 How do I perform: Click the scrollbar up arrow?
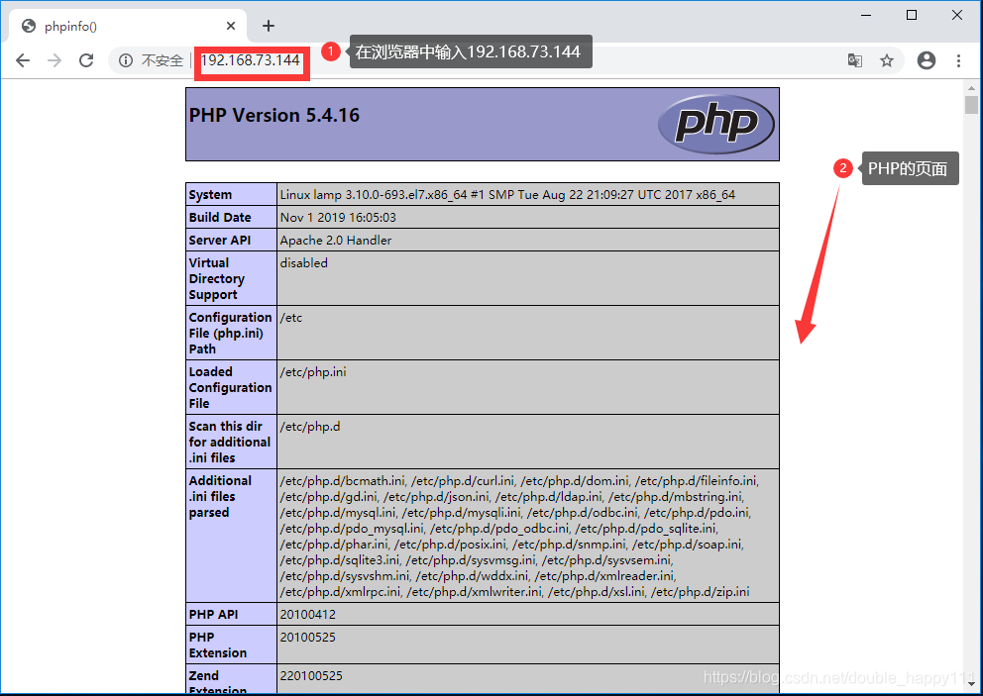coord(971,88)
